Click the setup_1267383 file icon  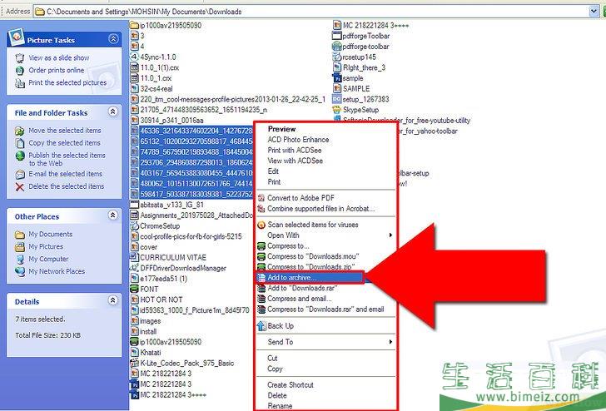click(x=336, y=99)
